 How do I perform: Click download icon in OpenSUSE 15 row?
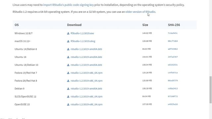pos(68,104)
